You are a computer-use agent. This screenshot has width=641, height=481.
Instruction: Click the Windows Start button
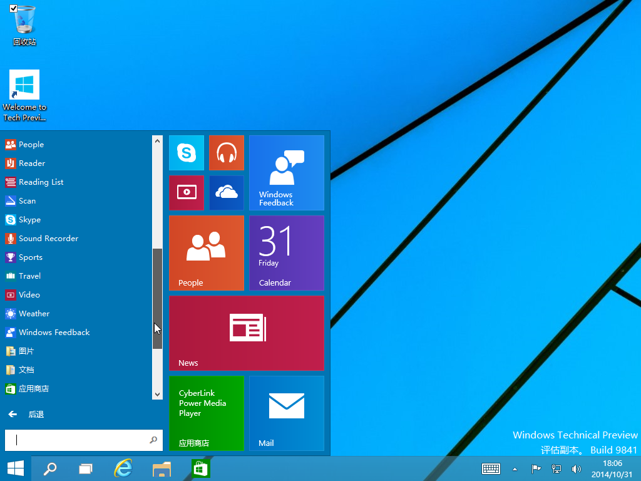(x=16, y=468)
